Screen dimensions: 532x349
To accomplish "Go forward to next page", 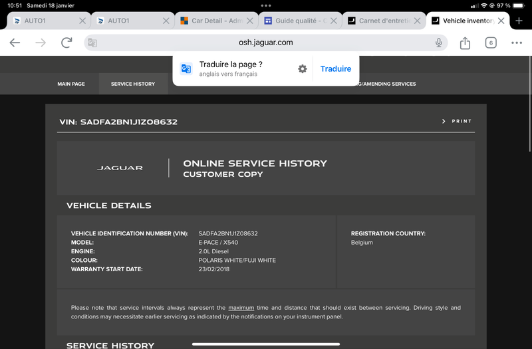I will tap(41, 43).
